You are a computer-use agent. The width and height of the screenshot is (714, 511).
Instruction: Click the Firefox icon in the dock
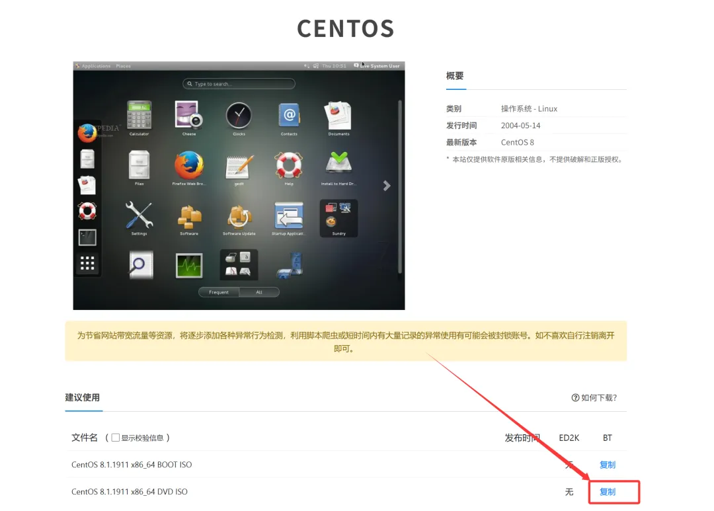[87, 133]
